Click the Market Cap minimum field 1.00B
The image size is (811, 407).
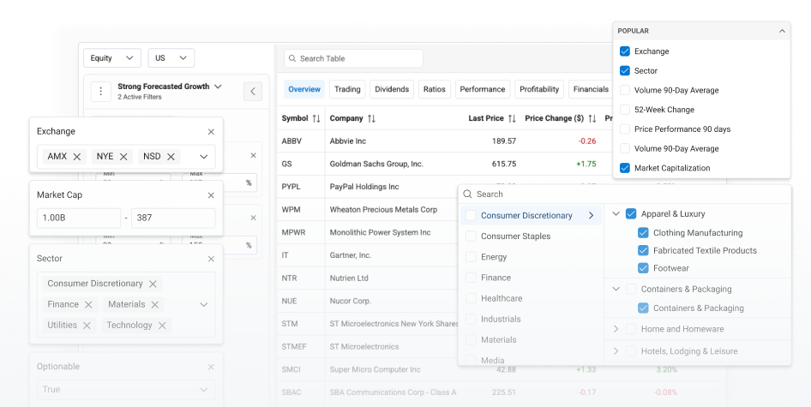[x=79, y=218]
